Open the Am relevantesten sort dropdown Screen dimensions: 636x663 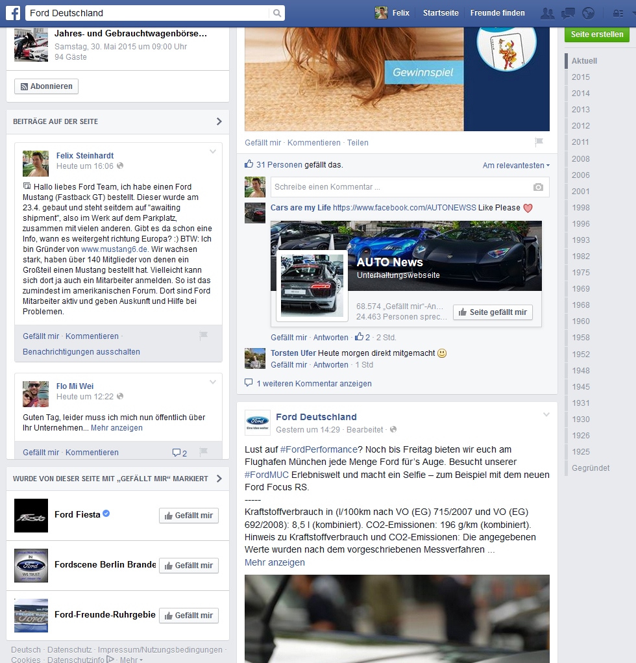pyautogui.click(x=516, y=166)
